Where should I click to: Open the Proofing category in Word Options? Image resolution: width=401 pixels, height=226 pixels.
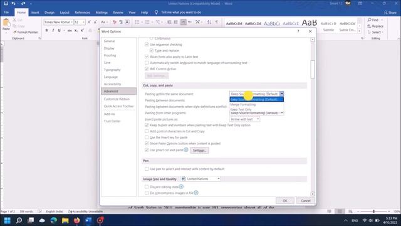pyautogui.click(x=110, y=55)
